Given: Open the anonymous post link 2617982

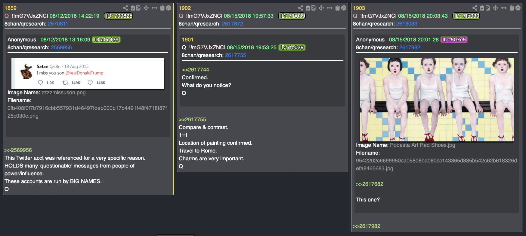Looking at the screenshot, I should pyautogui.click(x=410, y=47).
